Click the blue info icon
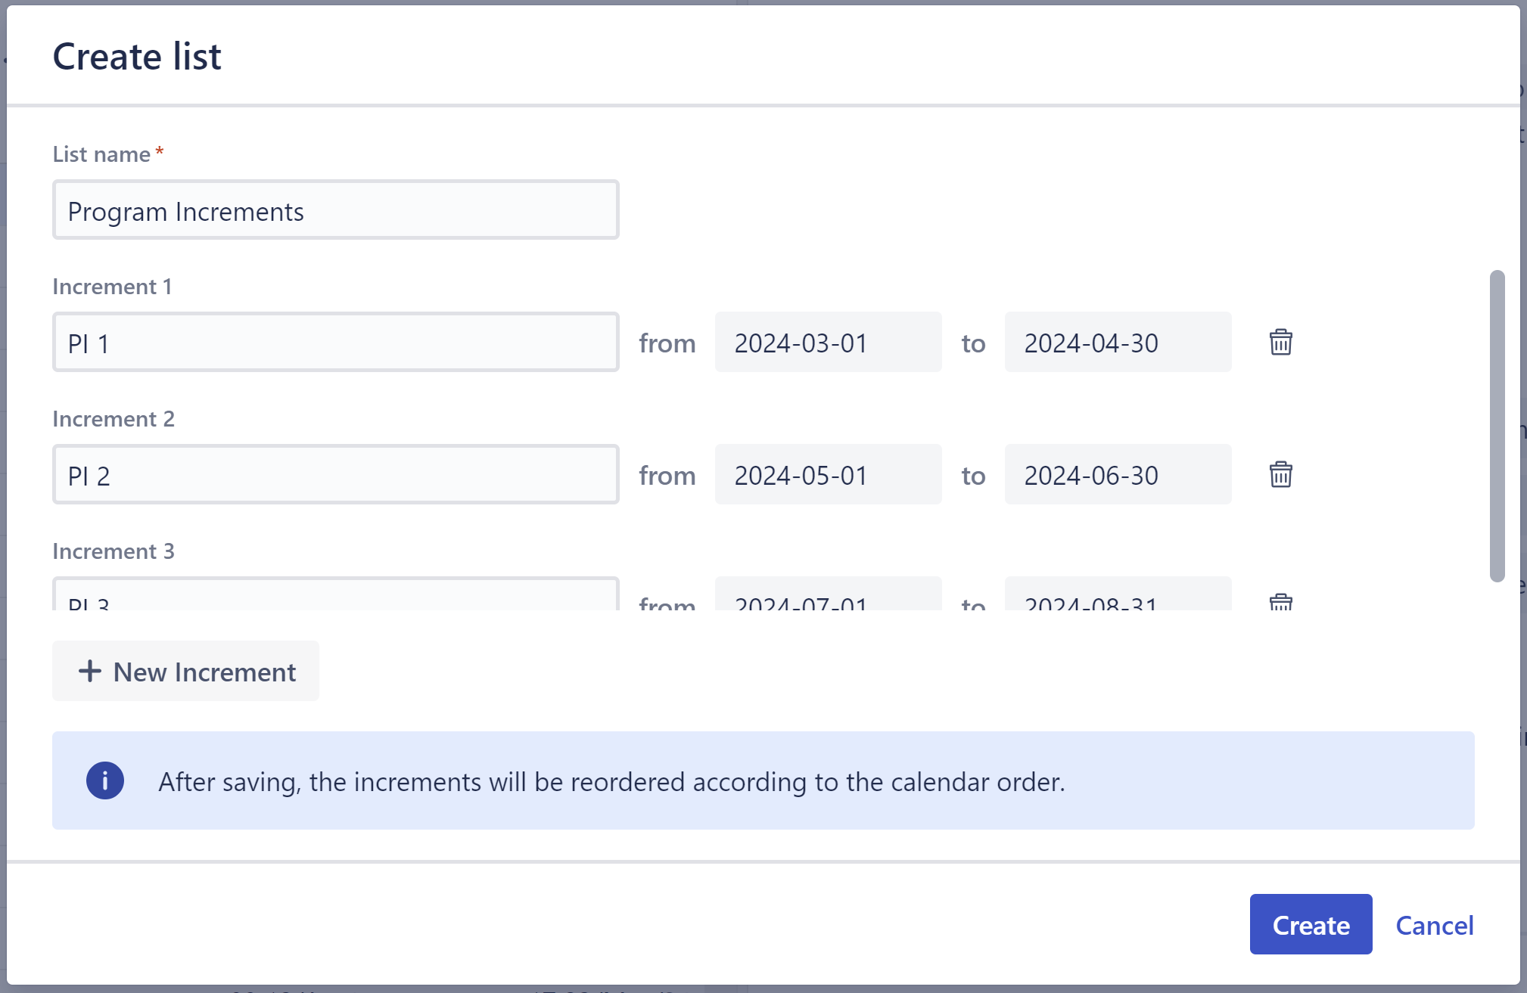Viewport: 1527px width, 993px height. (104, 780)
